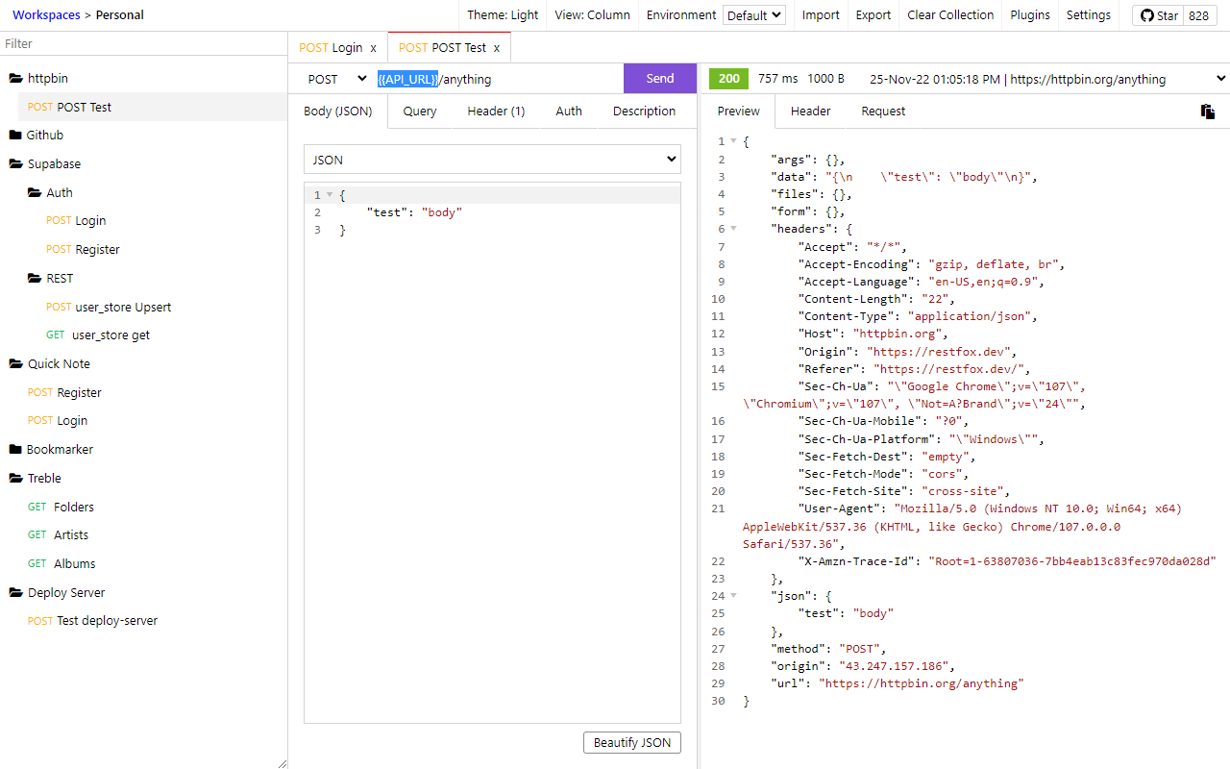
Task: Click the 757 ms response time
Action: (777, 79)
